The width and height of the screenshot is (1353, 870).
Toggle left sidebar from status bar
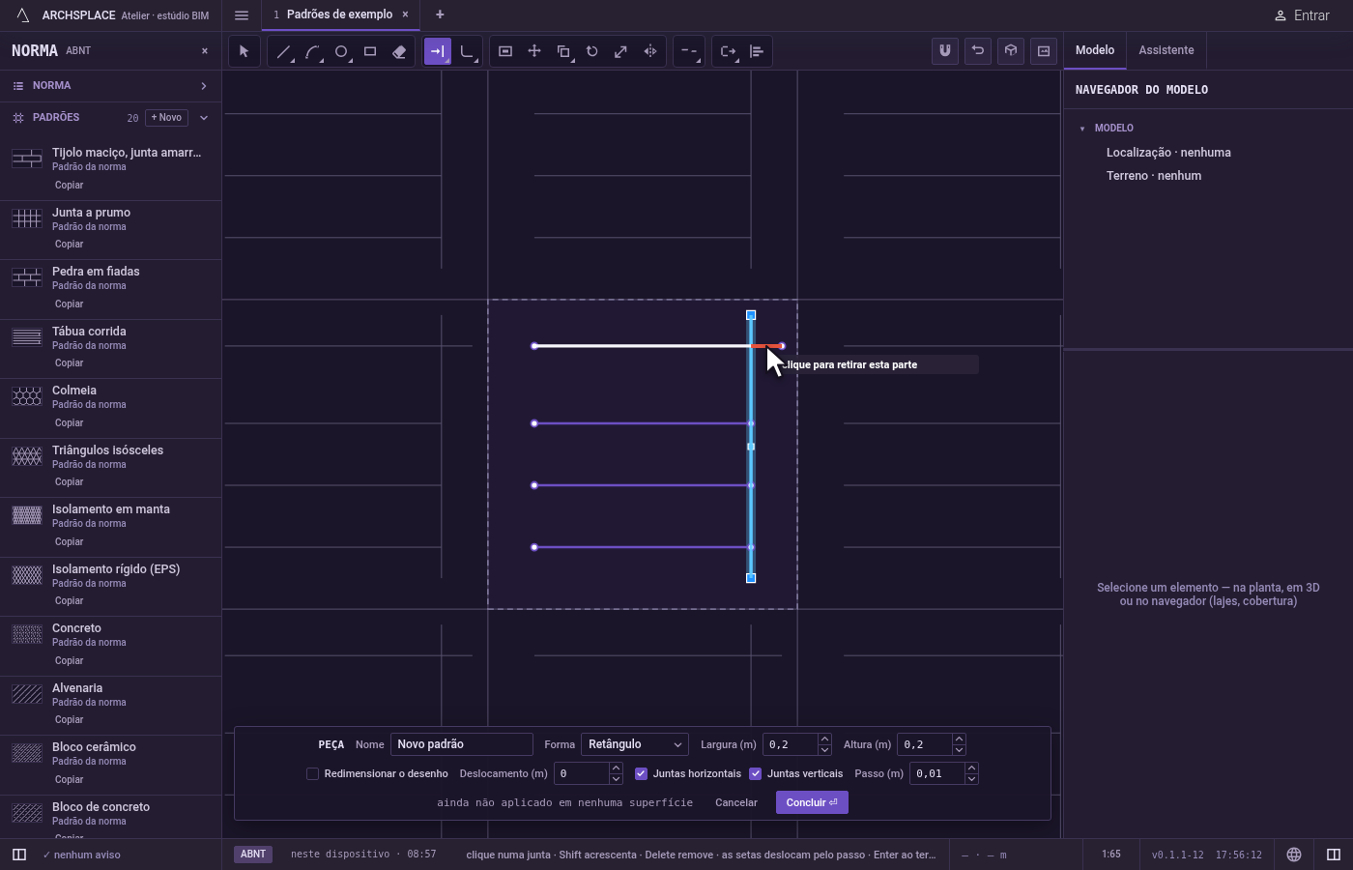(x=19, y=855)
